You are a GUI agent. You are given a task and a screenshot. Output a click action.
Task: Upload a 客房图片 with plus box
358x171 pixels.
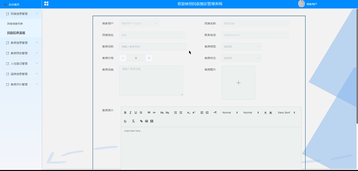pyautogui.click(x=238, y=83)
